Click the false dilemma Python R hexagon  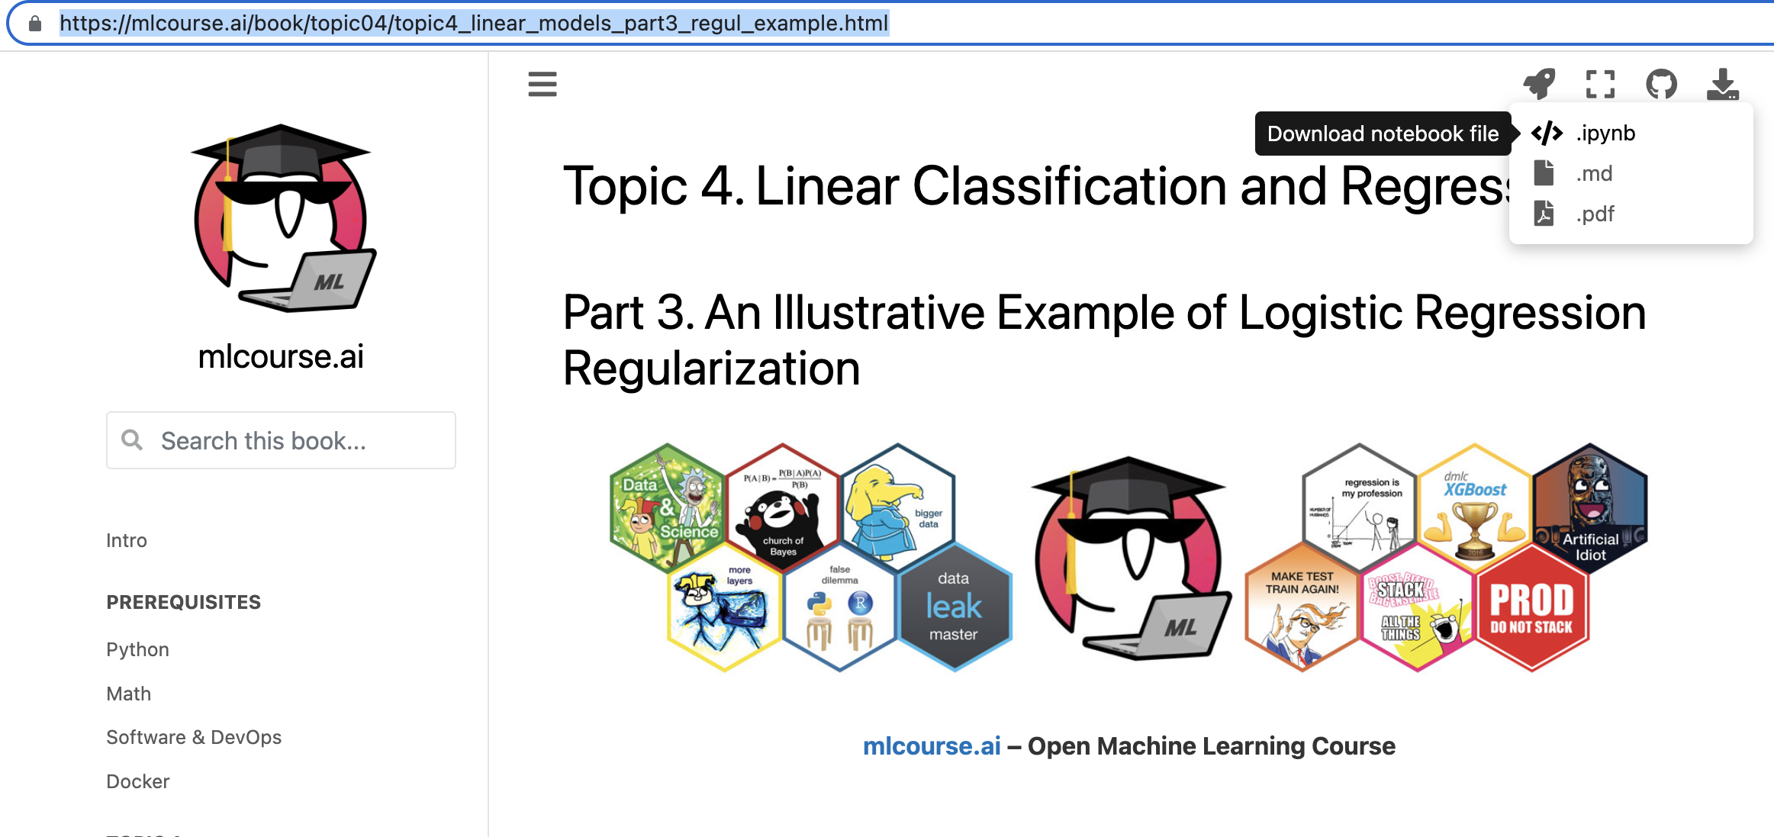[839, 607]
